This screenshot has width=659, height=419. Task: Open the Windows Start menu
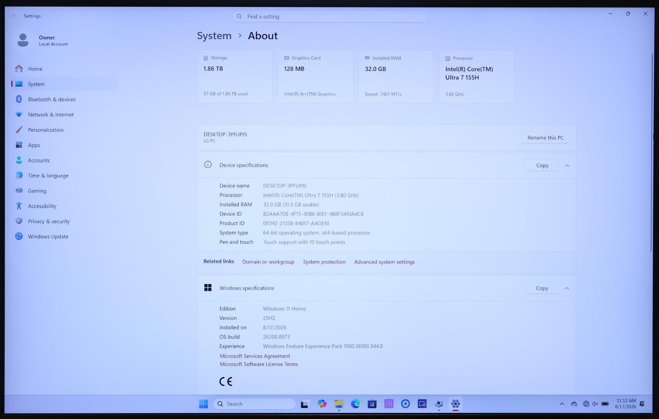203,404
